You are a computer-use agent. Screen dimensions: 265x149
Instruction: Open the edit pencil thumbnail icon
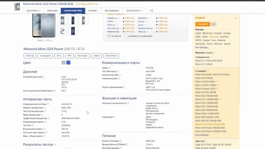pyautogui.click(x=62, y=31)
